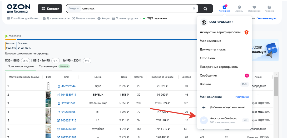
Task: Switch to Поисковая выдача tab
Action: coord(21,66)
